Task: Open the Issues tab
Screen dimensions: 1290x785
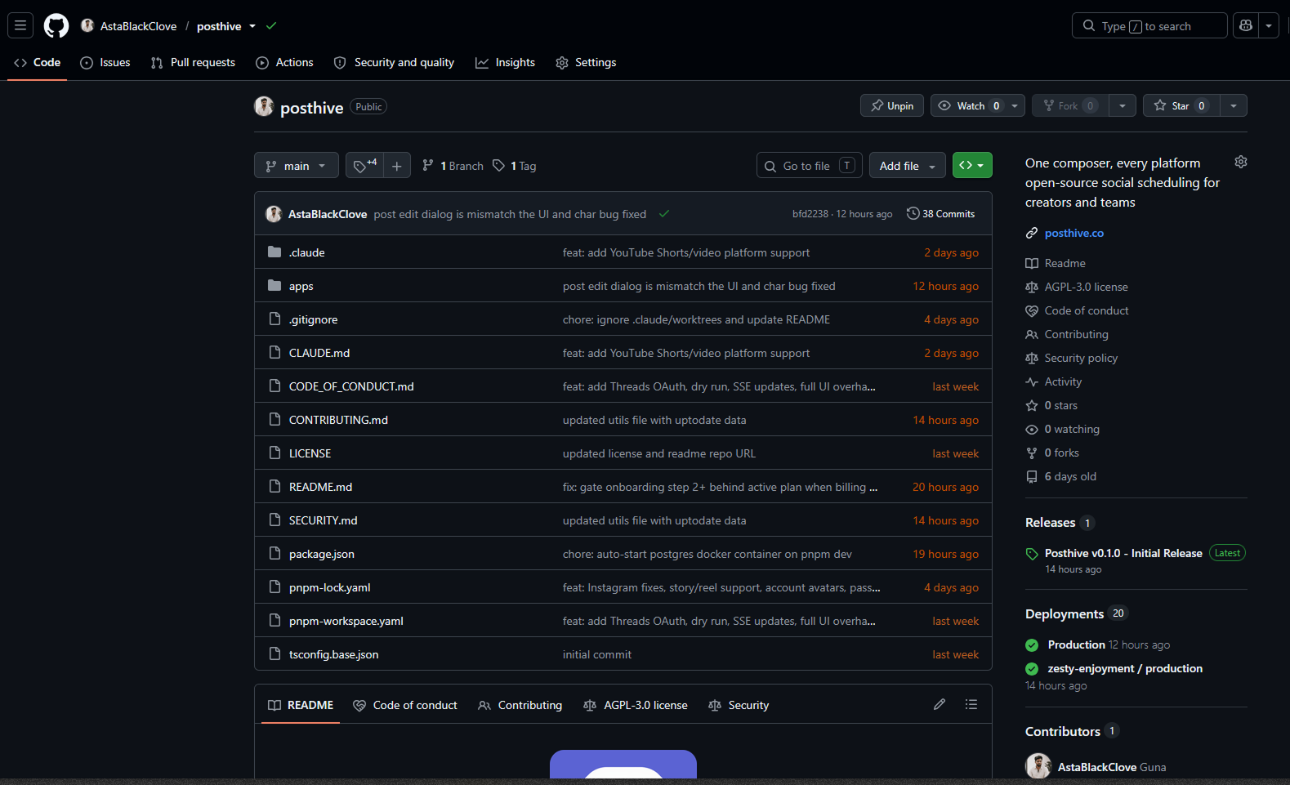Action: (105, 62)
